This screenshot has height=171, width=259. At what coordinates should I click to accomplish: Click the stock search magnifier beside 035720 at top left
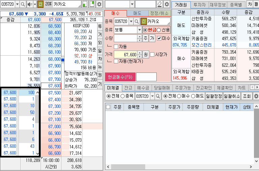pos(23,4)
